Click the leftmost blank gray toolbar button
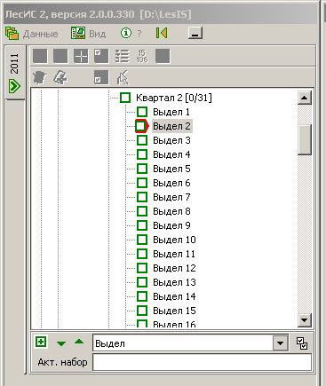Image resolution: width=326 pixels, height=386 pixels. [x=40, y=56]
